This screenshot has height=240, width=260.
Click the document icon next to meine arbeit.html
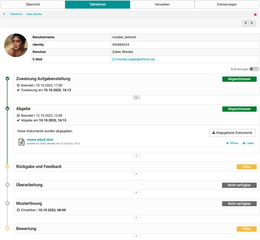pos(21,142)
